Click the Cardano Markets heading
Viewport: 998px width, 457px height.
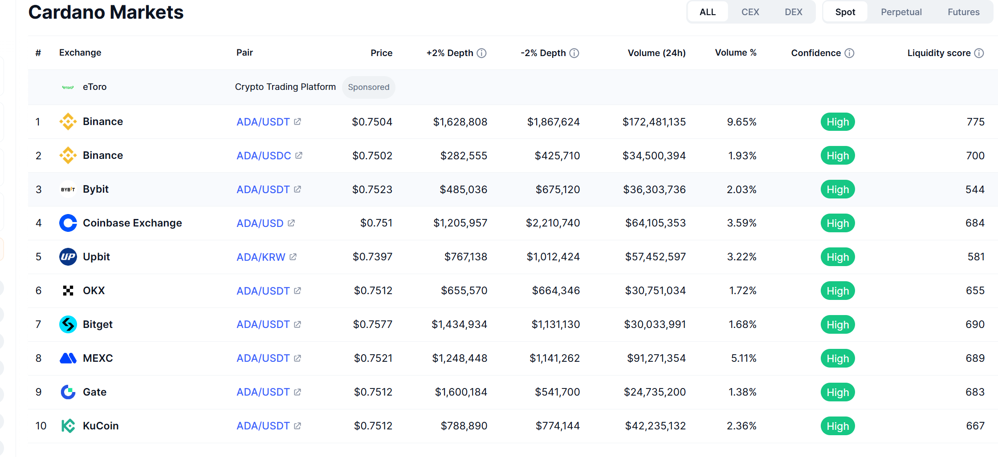point(106,12)
